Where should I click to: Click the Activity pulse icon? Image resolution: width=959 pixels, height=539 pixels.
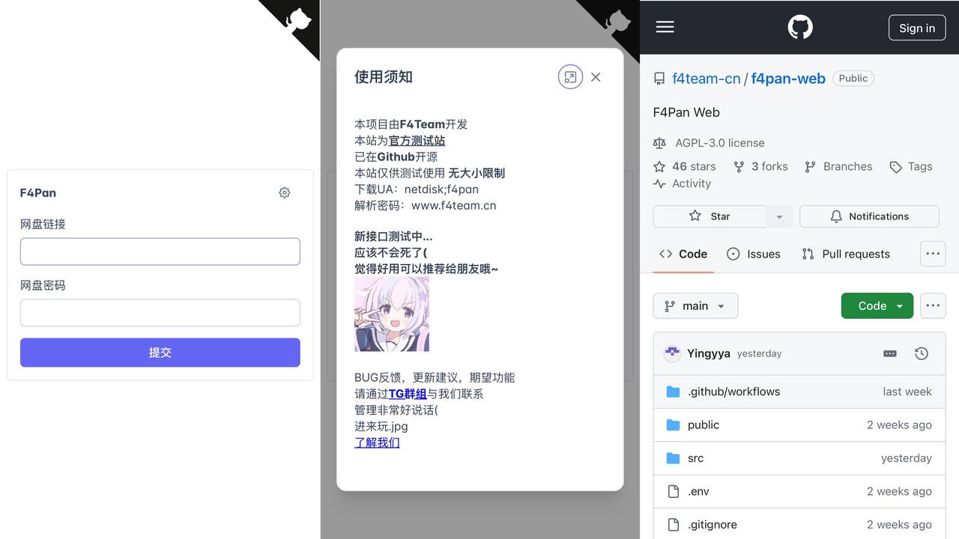click(x=659, y=183)
